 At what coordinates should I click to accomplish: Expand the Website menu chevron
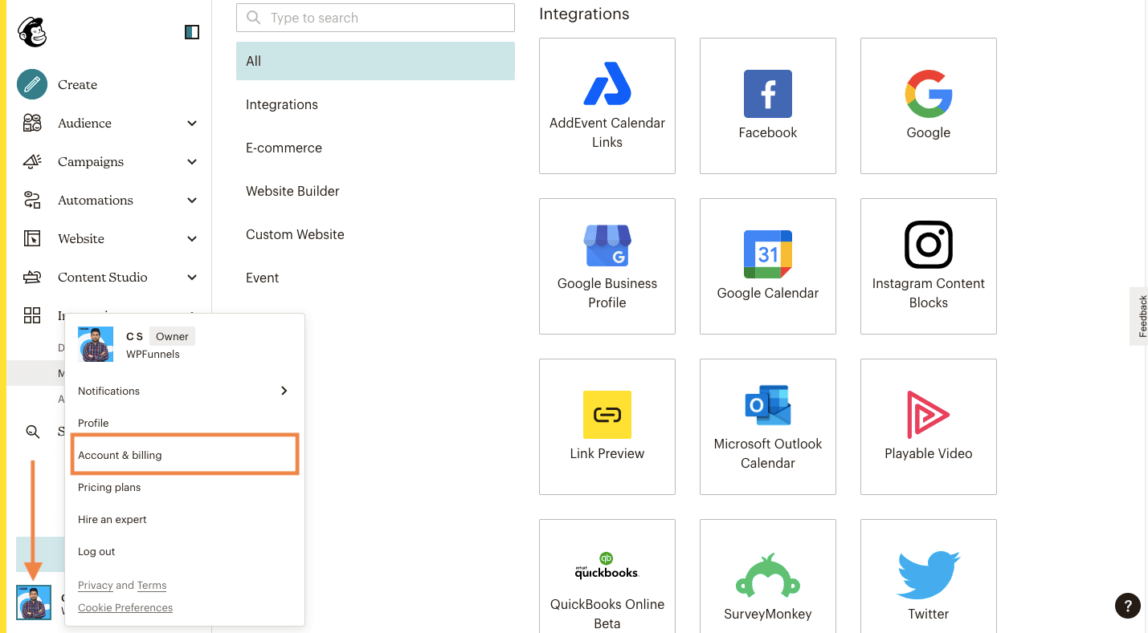coord(192,238)
